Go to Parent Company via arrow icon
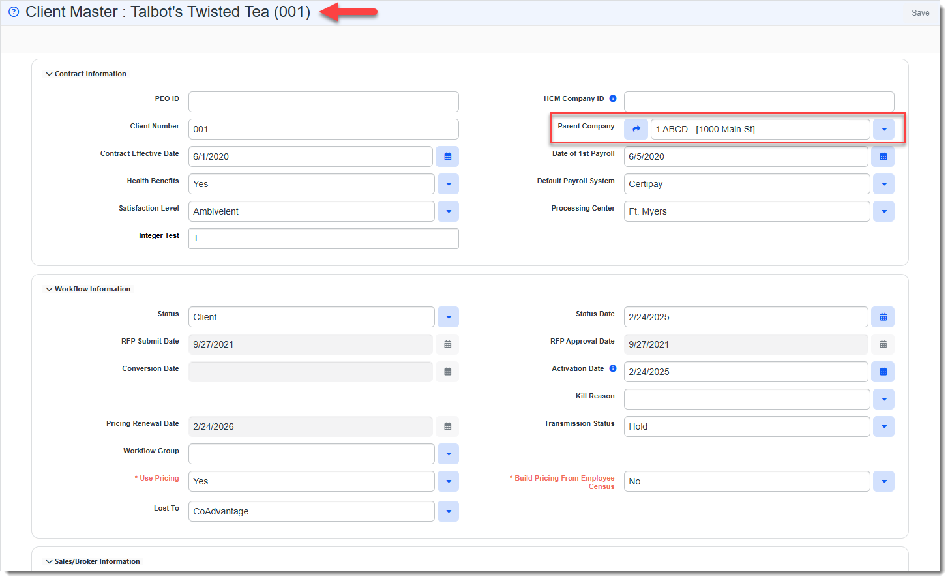This screenshot has height=581, width=950. (636, 129)
